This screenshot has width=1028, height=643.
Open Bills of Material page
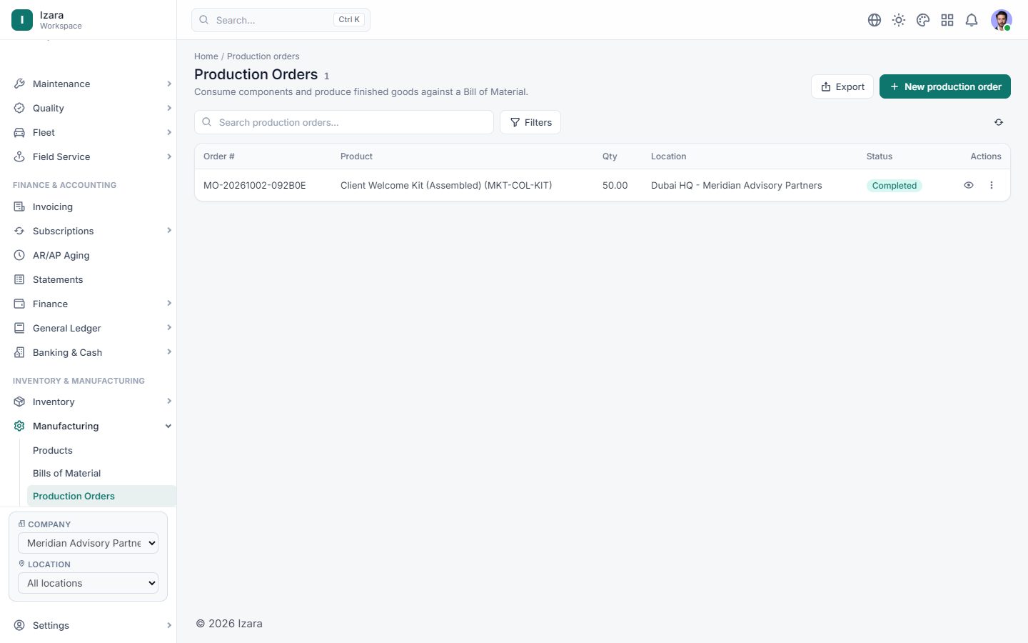[x=67, y=473]
